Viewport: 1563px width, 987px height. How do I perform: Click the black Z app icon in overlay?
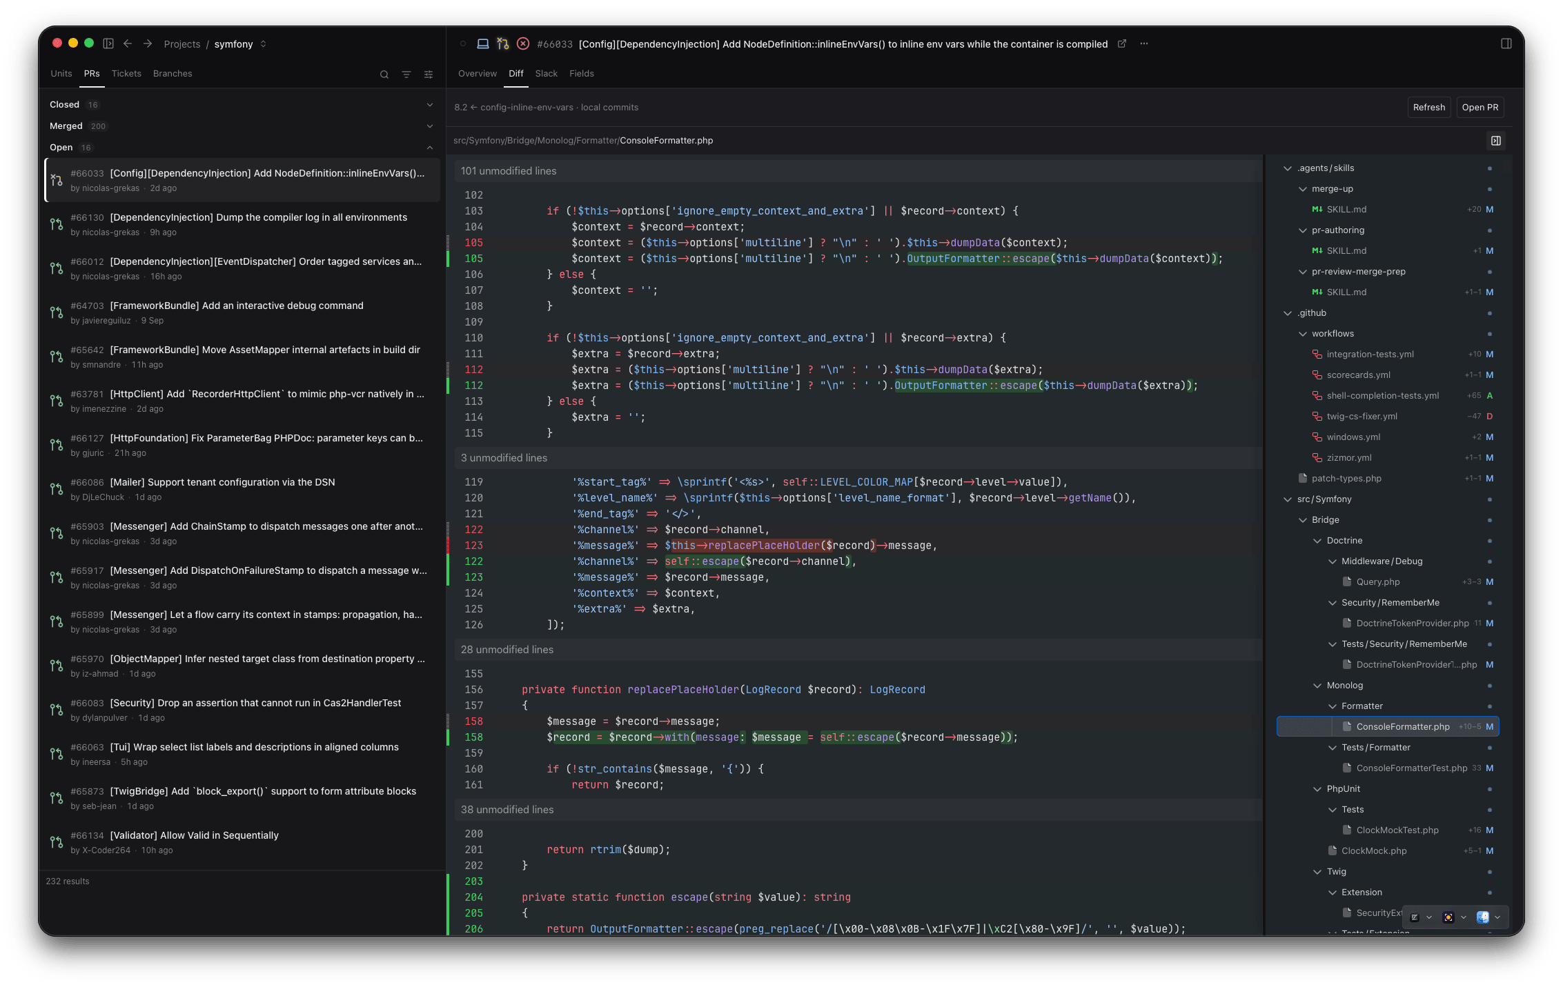[x=1415, y=917]
